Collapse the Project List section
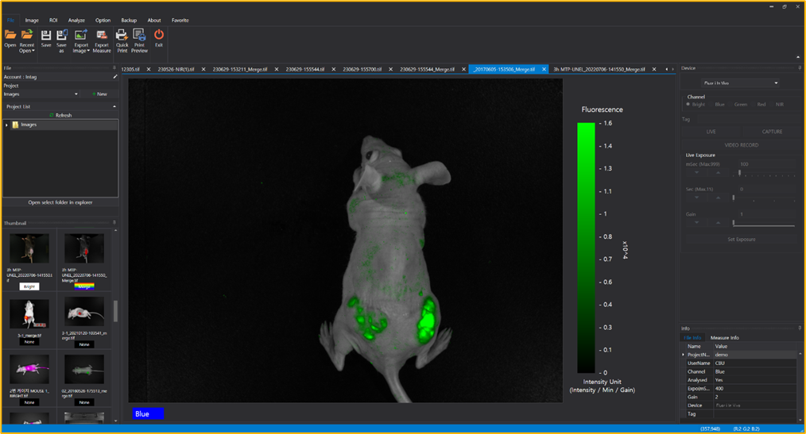 [x=114, y=106]
